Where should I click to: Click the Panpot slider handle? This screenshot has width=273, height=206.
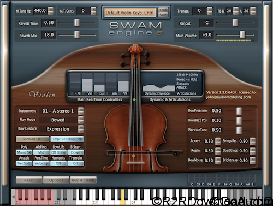coord(235,23)
